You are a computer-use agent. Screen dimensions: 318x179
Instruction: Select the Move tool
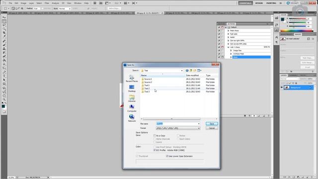coord(4,18)
